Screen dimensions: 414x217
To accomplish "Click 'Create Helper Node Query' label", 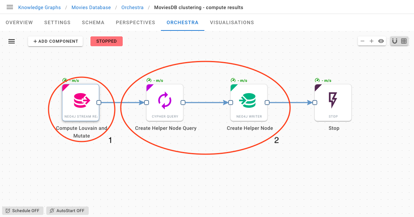I will 166,128.
